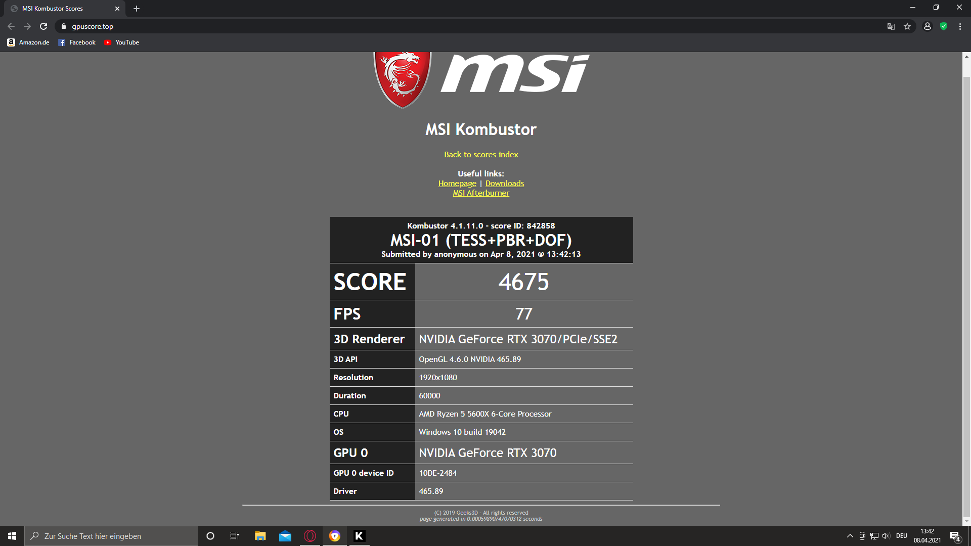Open the browser profile account icon
The height and width of the screenshot is (546, 971).
pos(927,26)
